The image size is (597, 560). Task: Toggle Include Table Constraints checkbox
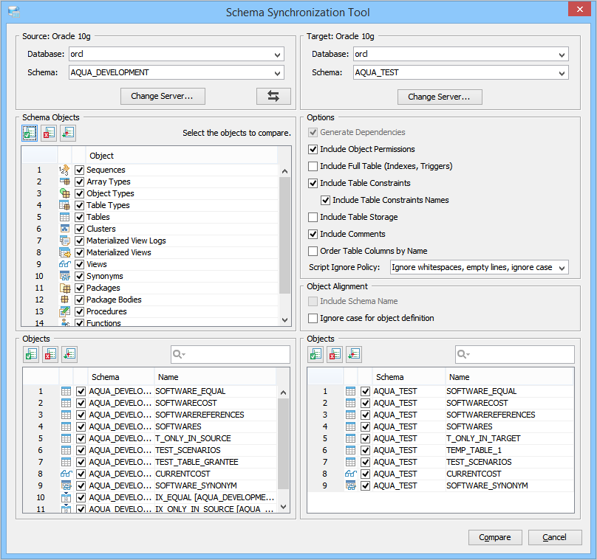pyautogui.click(x=313, y=183)
